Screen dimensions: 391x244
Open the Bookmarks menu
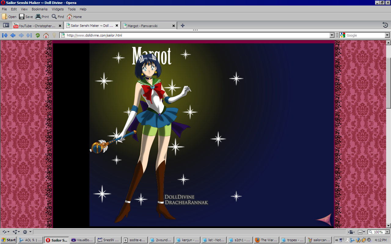pos(39,9)
